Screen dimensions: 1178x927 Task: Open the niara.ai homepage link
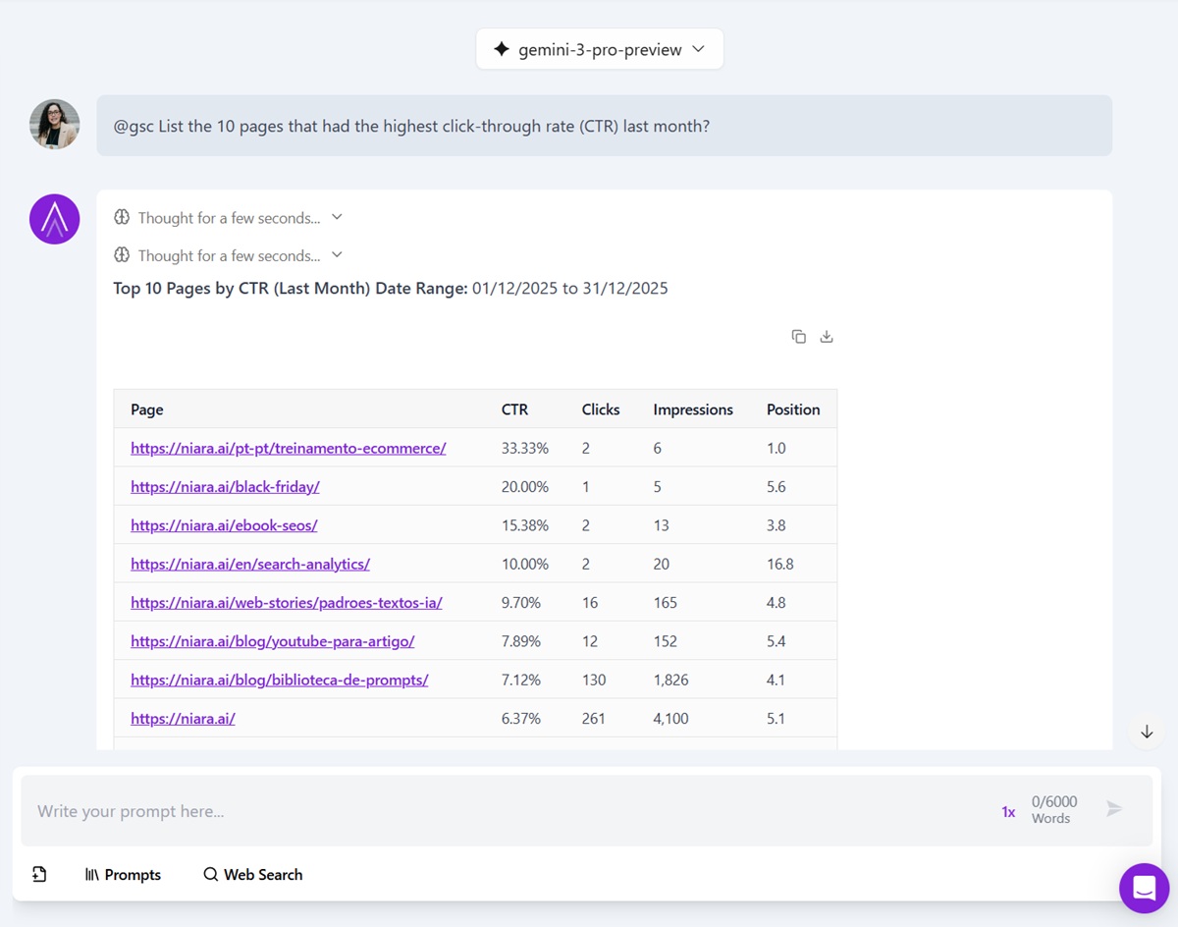[183, 718]
